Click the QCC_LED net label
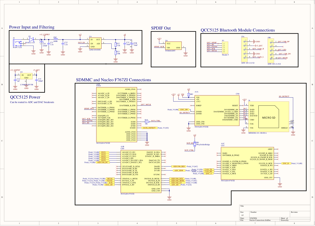The height and width of the screenshot is (226, 315). pyautogui.click(x=282, y=50)
